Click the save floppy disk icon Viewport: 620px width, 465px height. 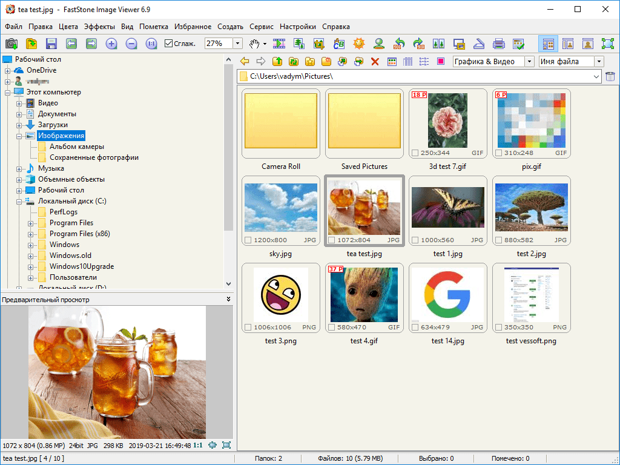(51, 44)
